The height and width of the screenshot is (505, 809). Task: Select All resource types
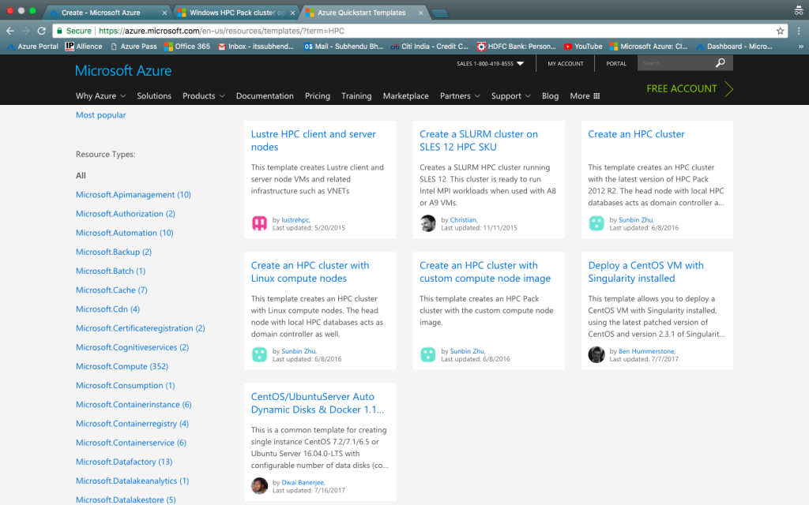81,176
